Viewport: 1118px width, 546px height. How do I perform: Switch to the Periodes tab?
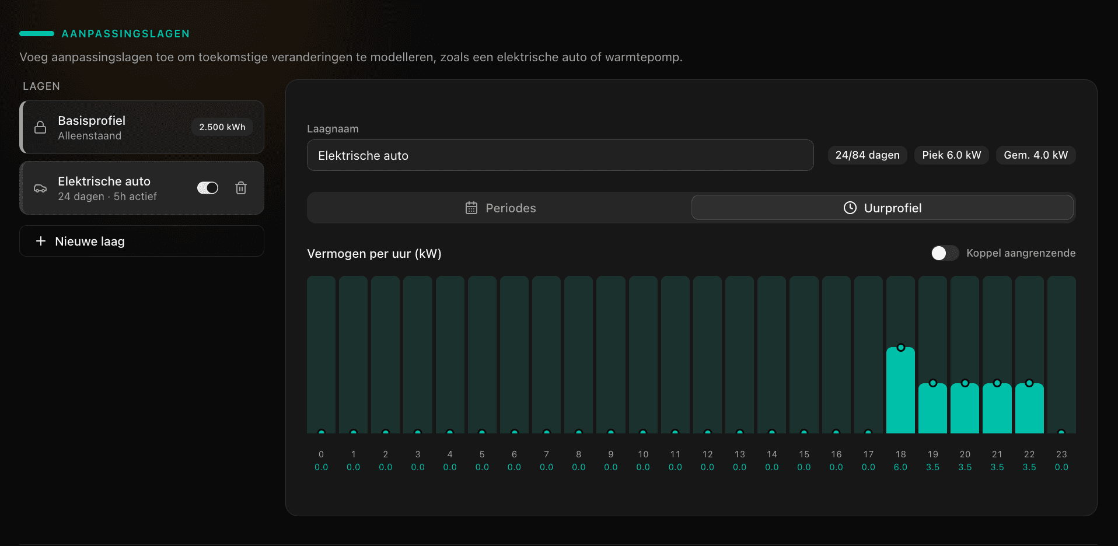tap(500, 208)
